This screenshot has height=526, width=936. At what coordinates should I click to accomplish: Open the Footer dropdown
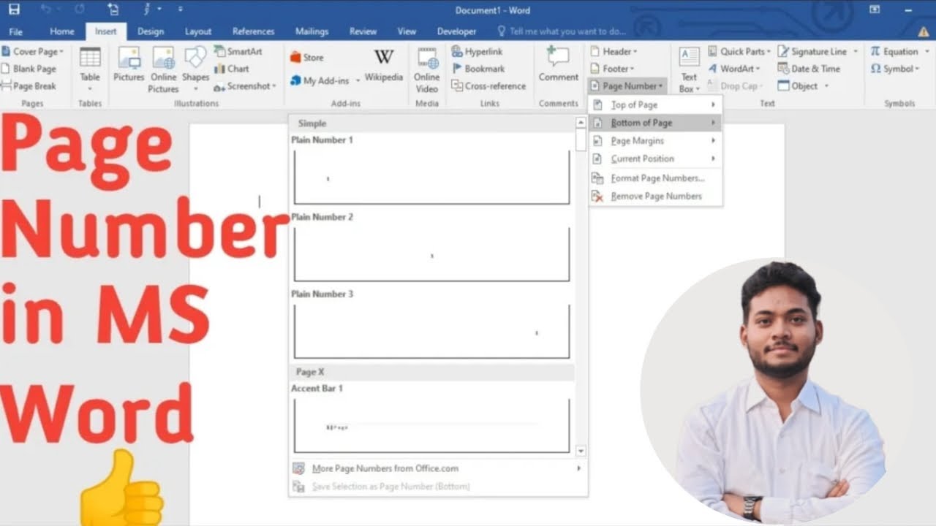612,69
